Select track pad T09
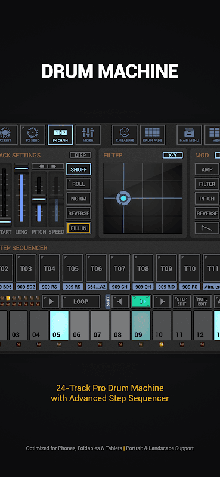The width and height of the screenshot is (220, 477). coord(166,268)
